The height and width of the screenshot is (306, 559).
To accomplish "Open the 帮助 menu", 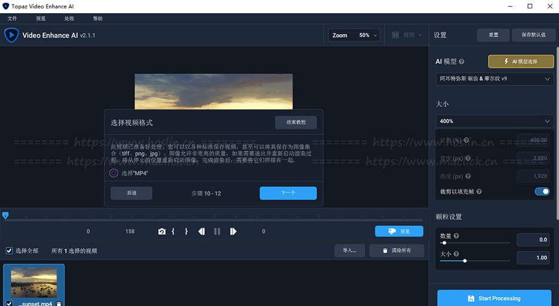I will (x=98, y=19).
